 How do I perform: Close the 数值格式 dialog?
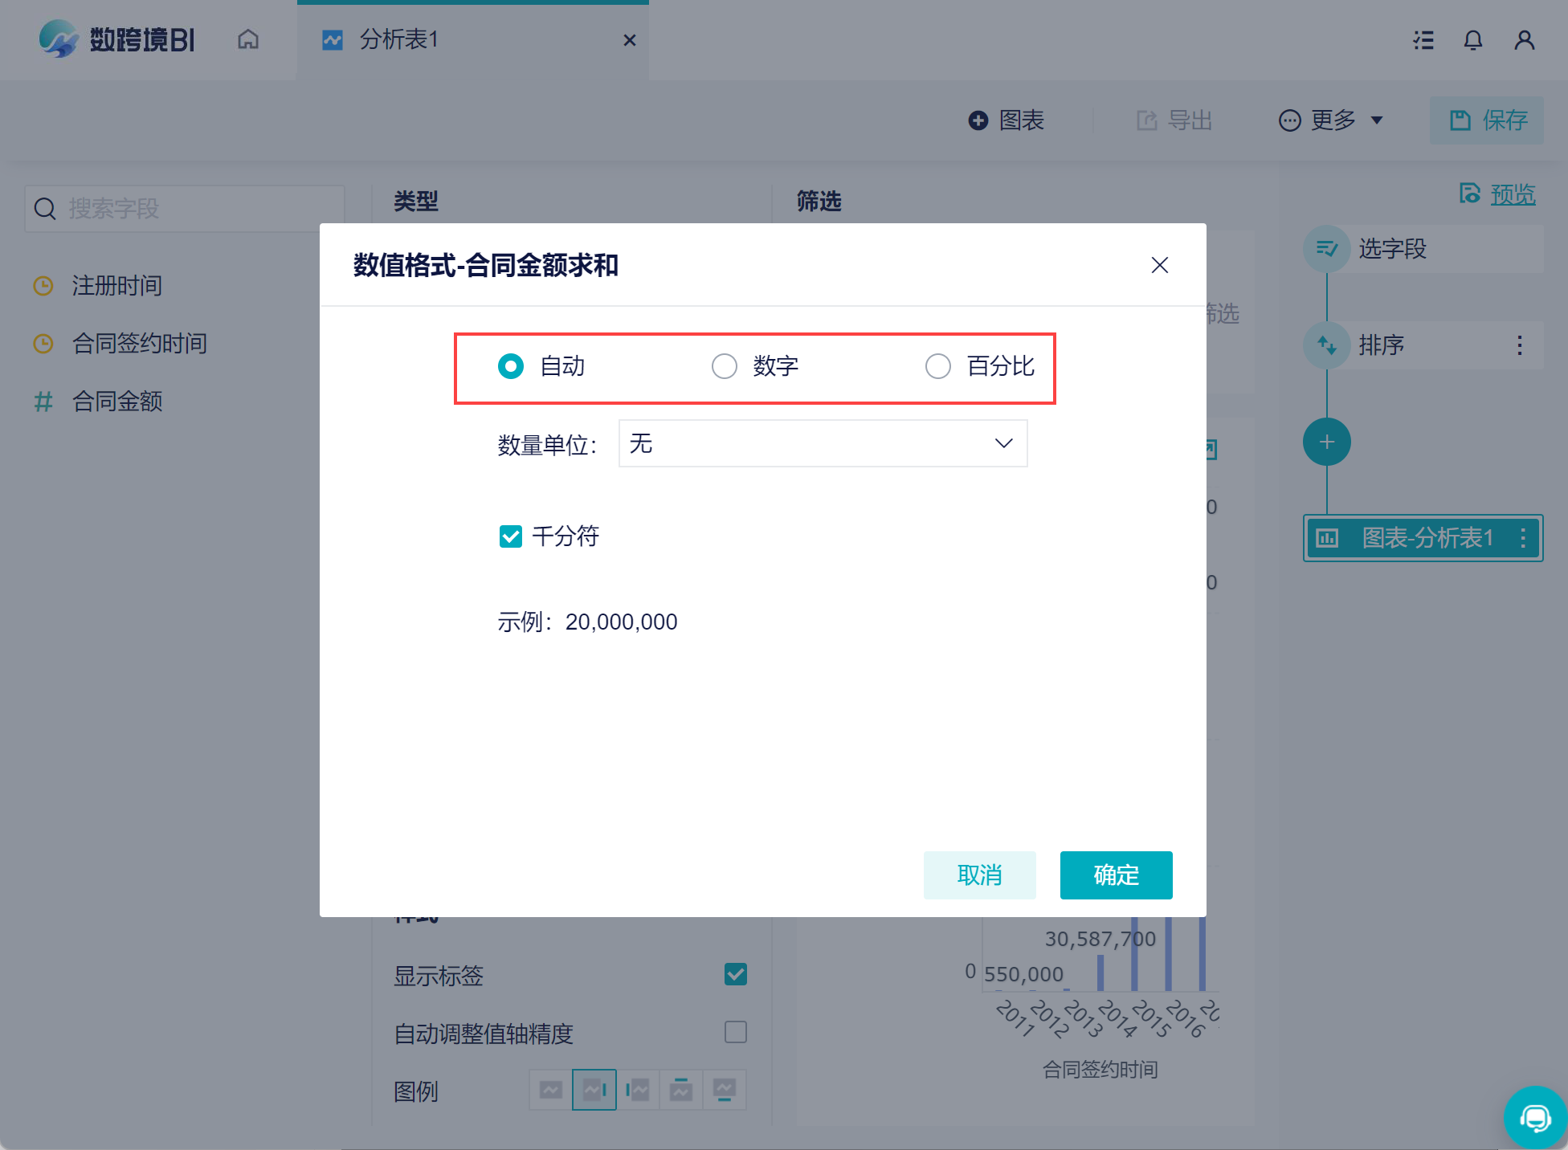[x=1159, y=265]
